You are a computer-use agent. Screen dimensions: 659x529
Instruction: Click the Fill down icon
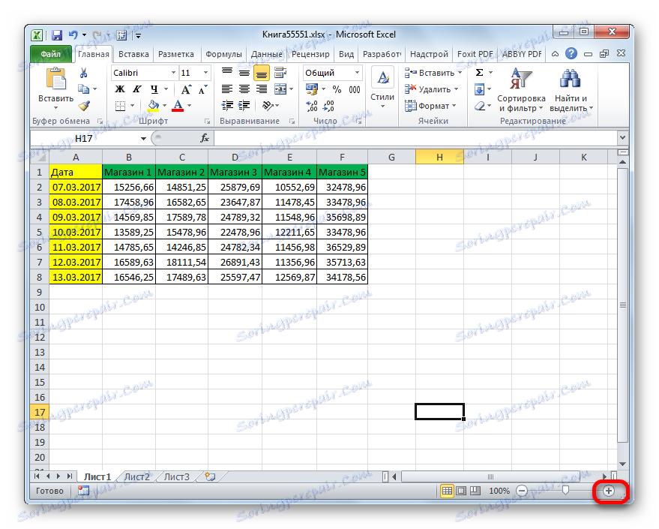point(480,89)
